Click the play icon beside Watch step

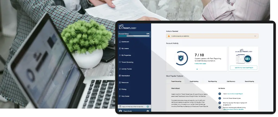coord(220,94)
